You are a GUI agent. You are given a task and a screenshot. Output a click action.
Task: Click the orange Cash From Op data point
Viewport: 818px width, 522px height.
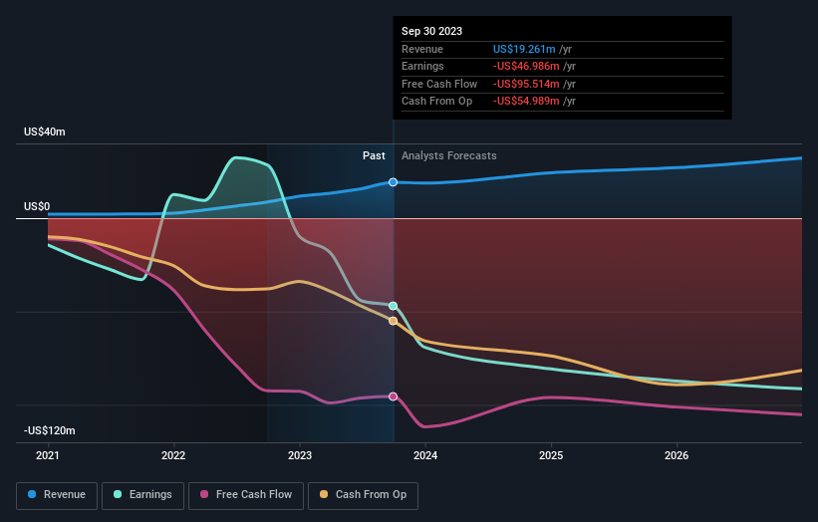pos(393,321)
